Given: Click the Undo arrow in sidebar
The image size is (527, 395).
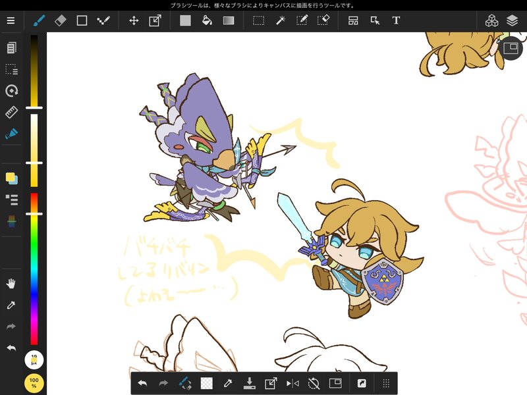Looking at the screenshot, I should point(11,348).
